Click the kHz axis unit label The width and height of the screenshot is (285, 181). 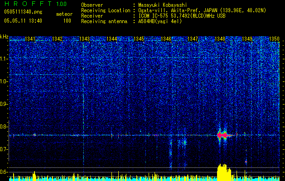coord(4,37)
